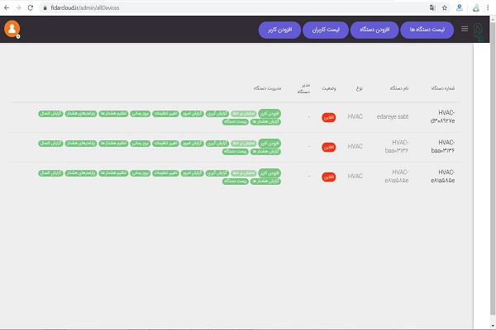
Task: Open the Chrome three-dot menu
Action: (x=489, y=7)
